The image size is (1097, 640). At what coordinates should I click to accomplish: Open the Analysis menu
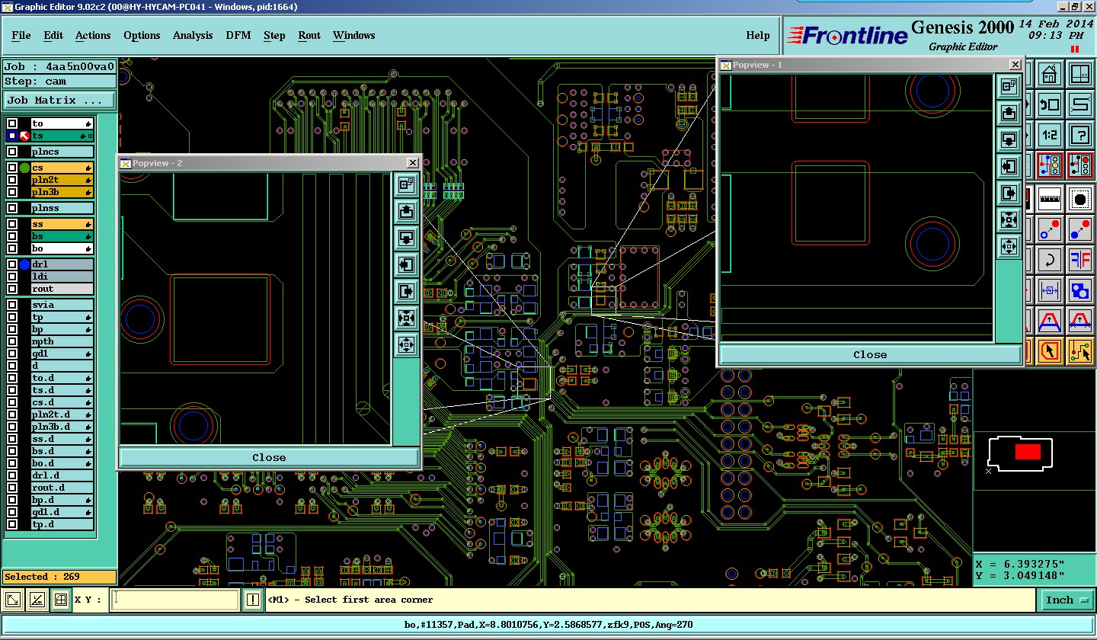click(x=193, y=35)
